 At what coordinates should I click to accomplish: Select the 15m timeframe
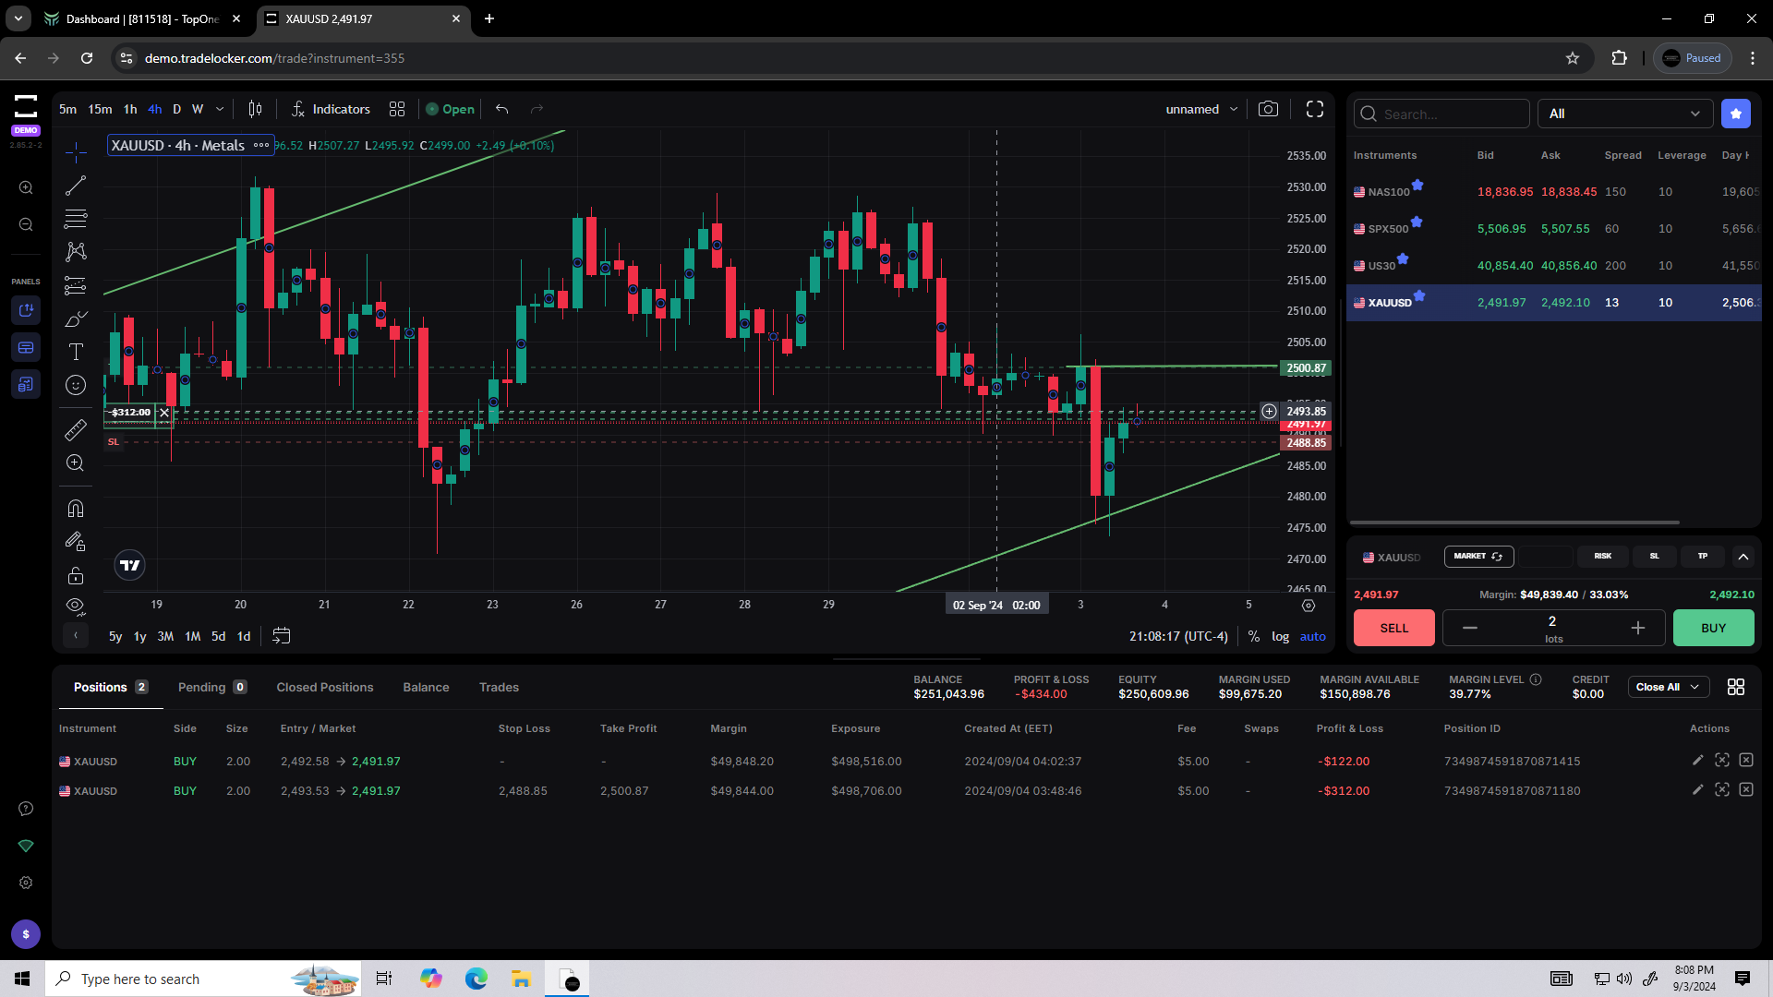click(x=100, y=109)
